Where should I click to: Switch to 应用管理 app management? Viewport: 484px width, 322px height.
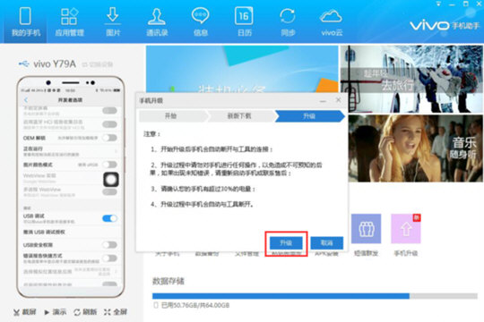[69, 21]
